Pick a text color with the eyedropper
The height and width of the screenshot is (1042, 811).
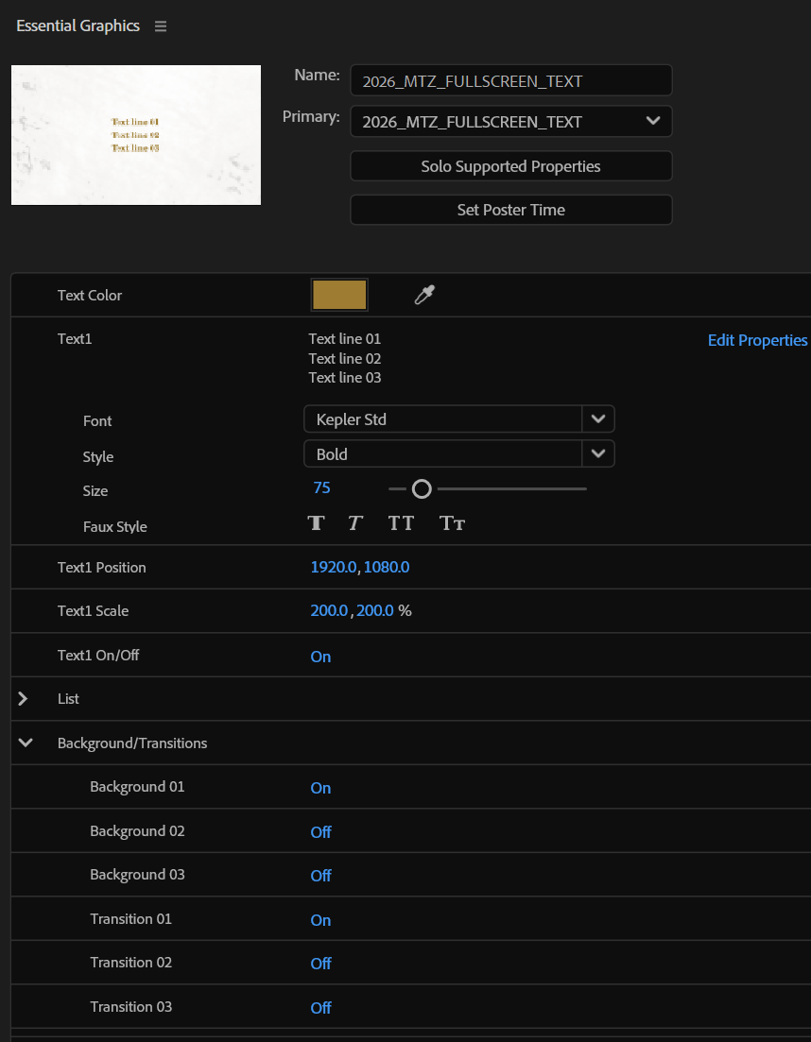pos(424,295)
